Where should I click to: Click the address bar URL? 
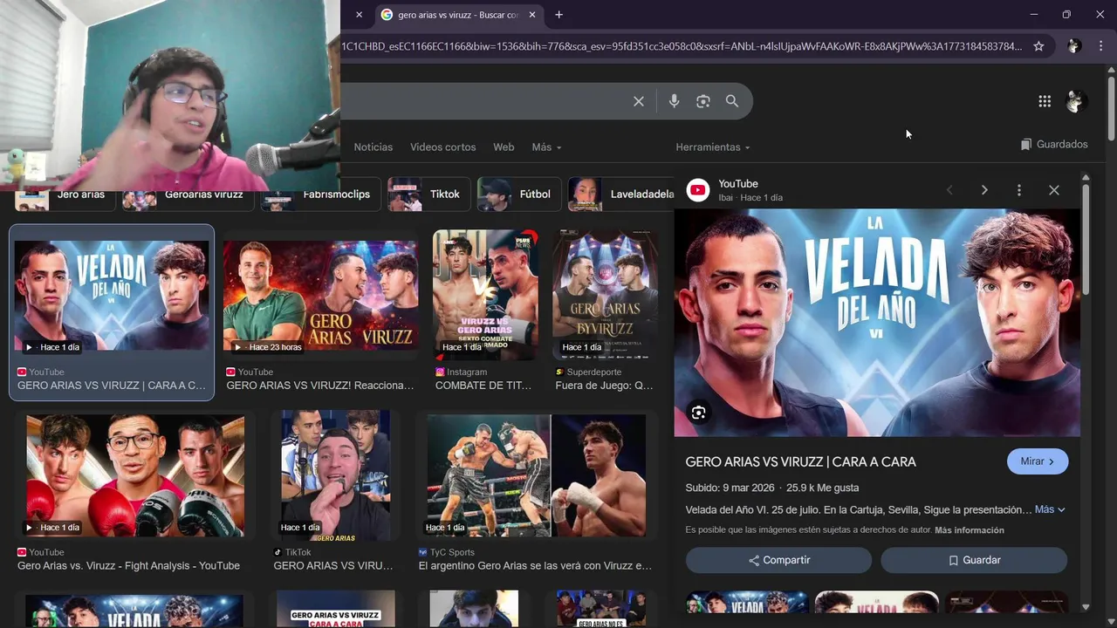click(x=681, y=46)
